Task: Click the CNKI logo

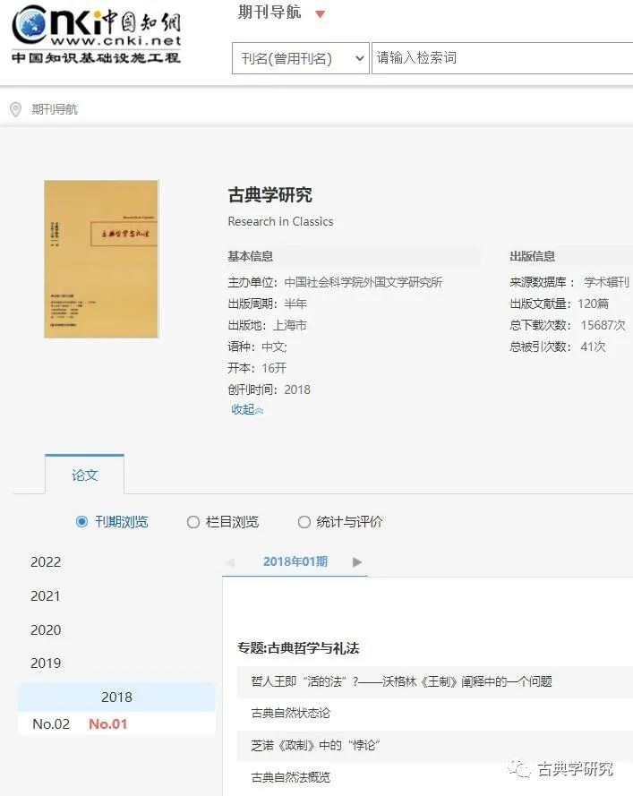Action: pos(96,34)
